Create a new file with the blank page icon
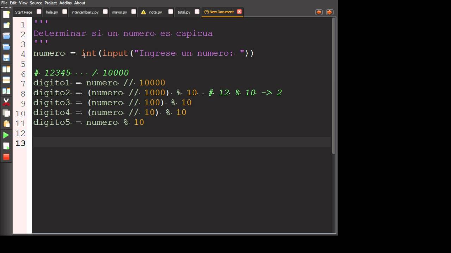 click(x=6, y=14)
